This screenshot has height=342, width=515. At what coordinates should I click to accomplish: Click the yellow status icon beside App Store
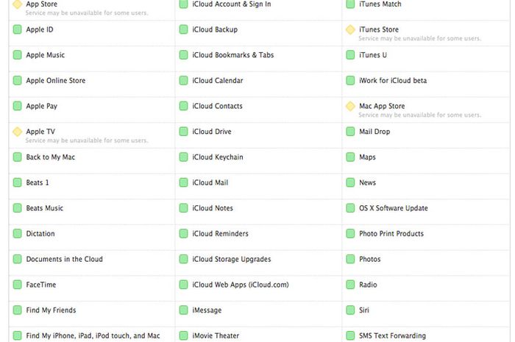coord(18,4)
